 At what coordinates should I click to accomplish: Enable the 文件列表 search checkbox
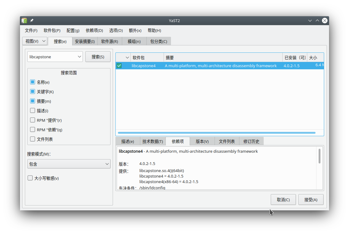[x=32, y=139]
